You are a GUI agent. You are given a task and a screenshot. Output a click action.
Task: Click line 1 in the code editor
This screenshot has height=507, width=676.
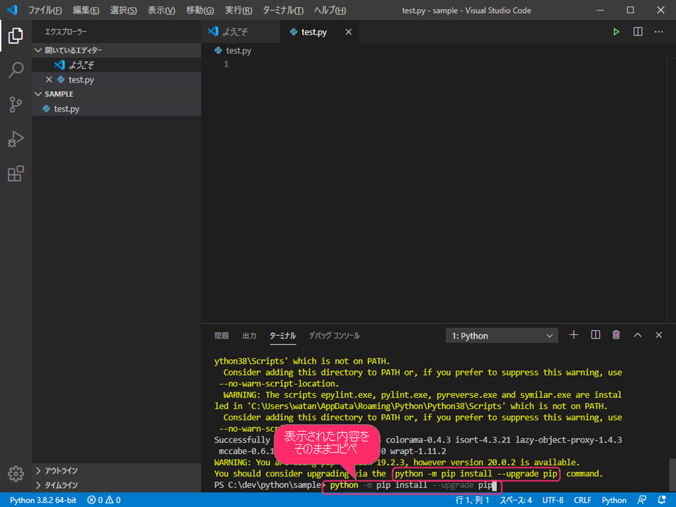tap(433, 64)
